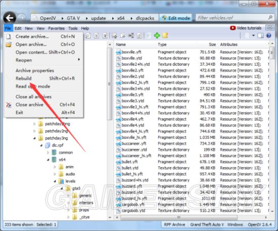The image size is (278, 231).
Task: Toggle the preview pane layout icon
Action: pyautogui.click(x=260, y=36)
